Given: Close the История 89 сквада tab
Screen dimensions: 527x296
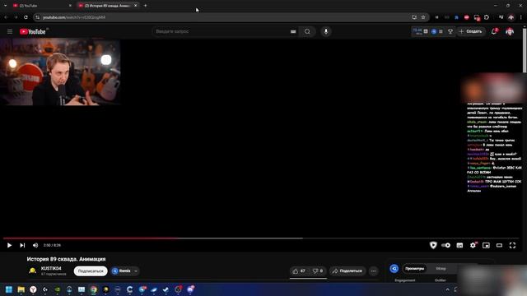Looking at the screenshot, I should (x=135, y=6).
